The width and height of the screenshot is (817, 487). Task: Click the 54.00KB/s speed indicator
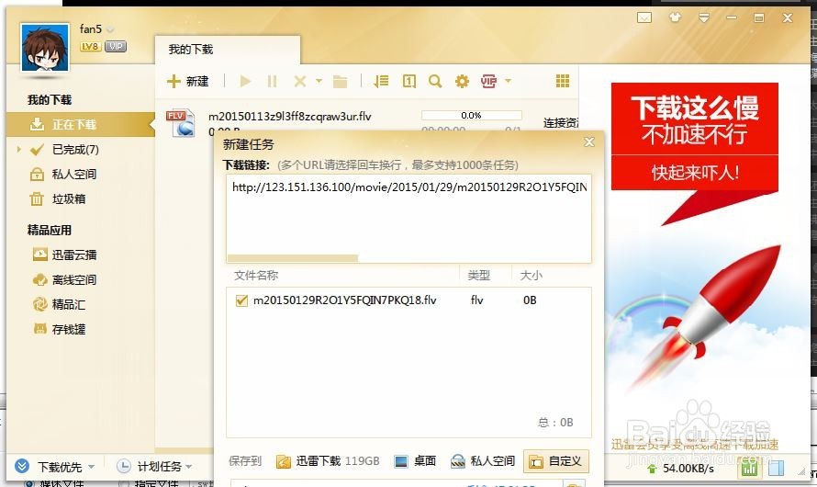click(681, 469)
